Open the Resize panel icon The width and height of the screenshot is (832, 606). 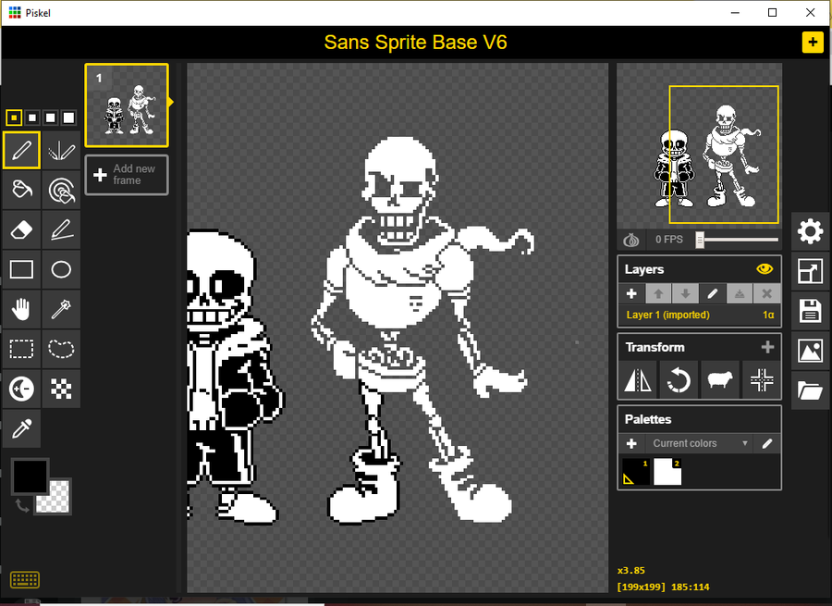click(810, 271)
